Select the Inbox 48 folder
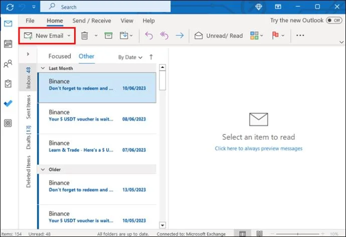The image size is (346, 237). pyautogui.click(x=28, y=77)
